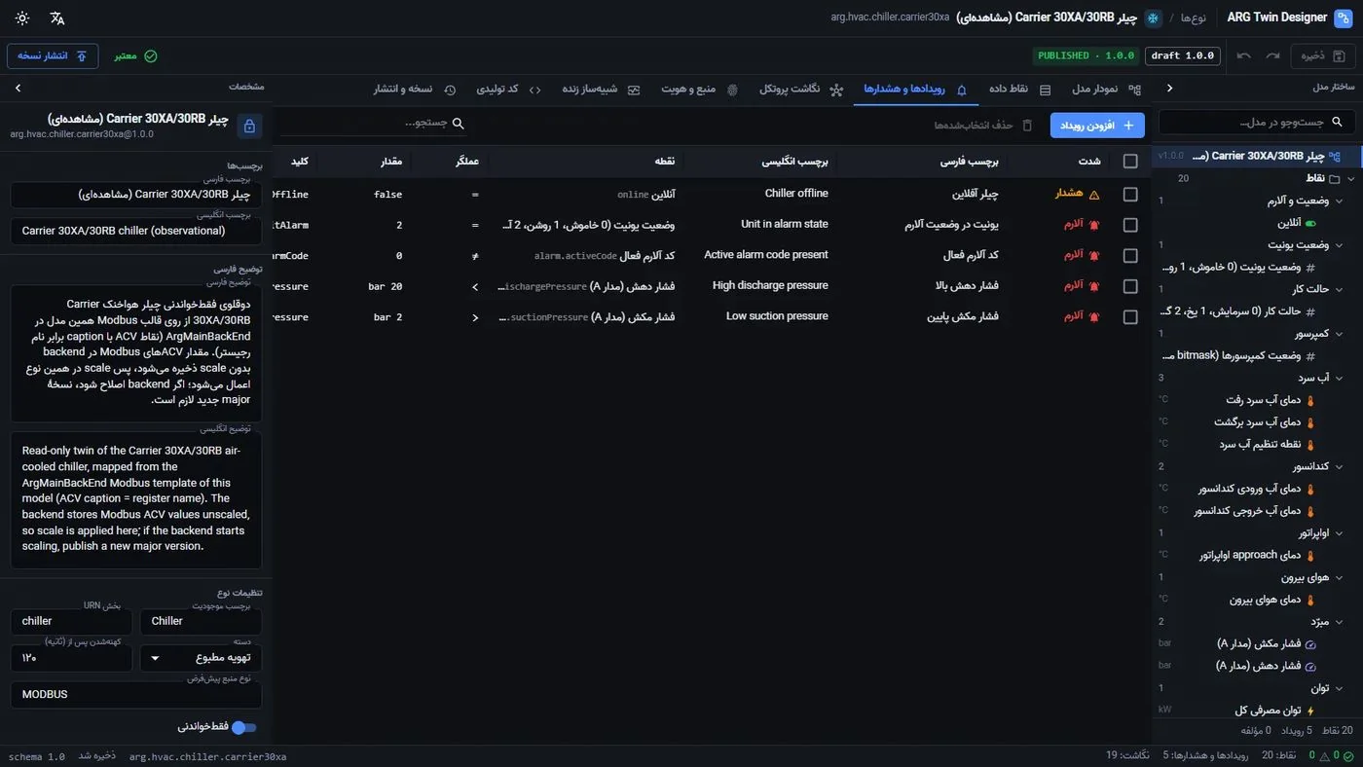Click the green toggle icon beside آنلاین point
Viewport: 1363px width, 767px height.
[1309, 223]
